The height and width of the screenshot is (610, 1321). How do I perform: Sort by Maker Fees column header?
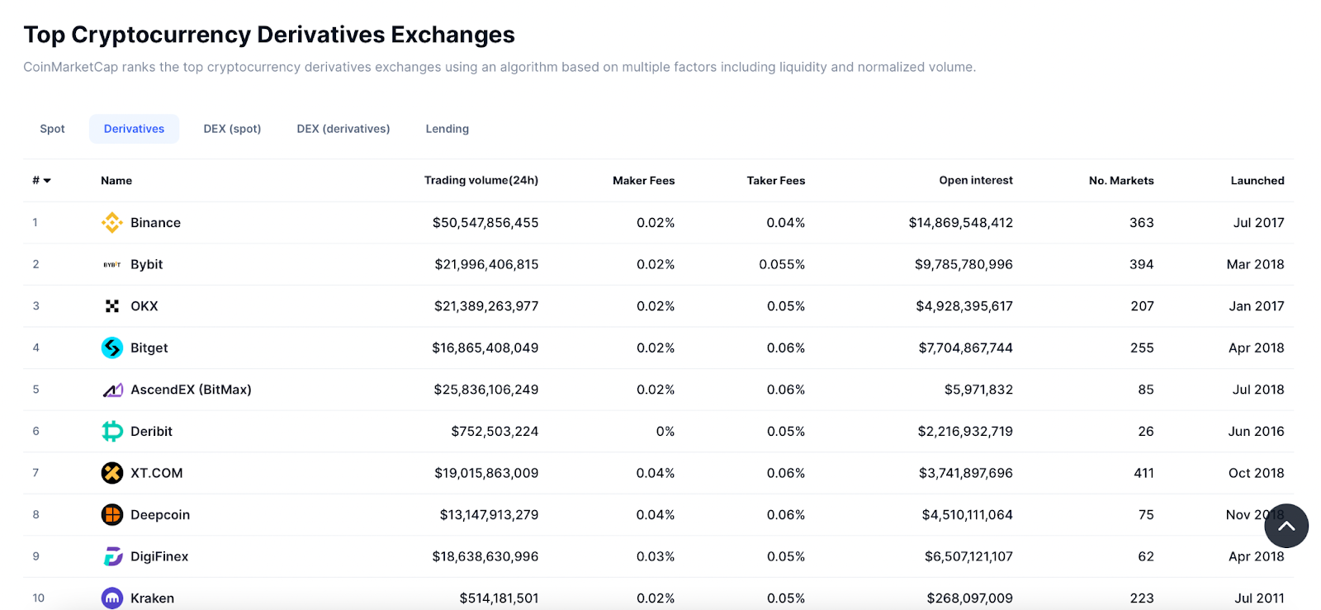tap(644, 181)
